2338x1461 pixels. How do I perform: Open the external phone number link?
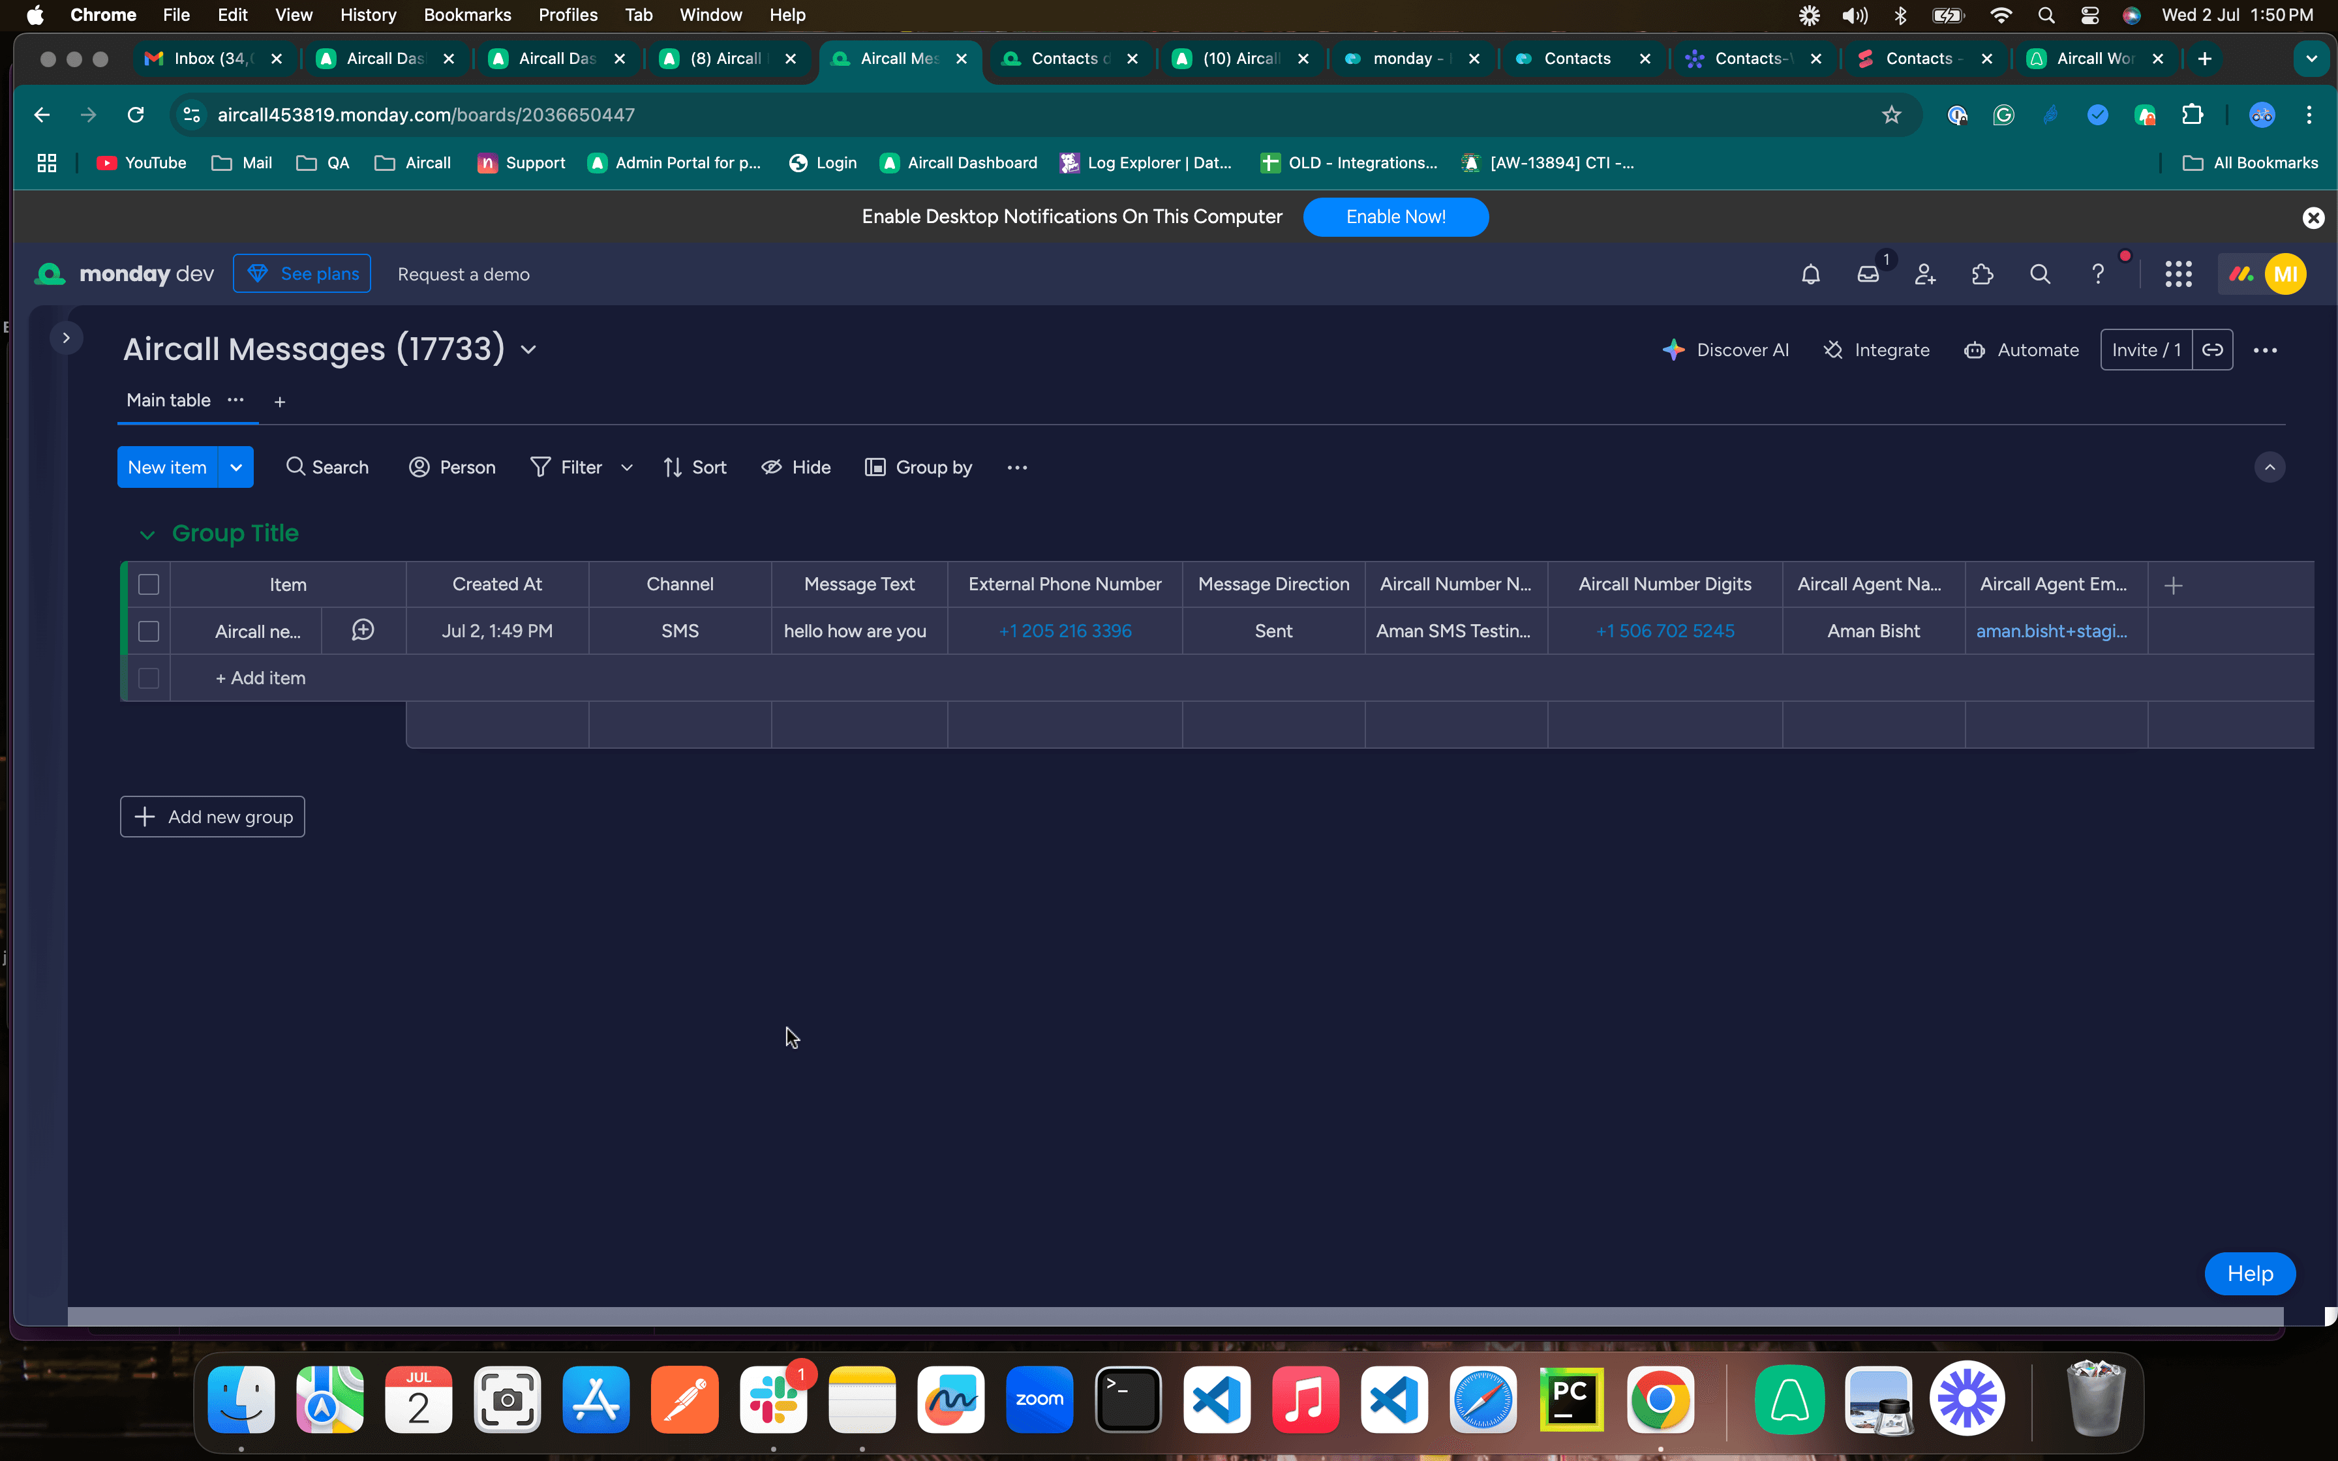(x=1065, y=631)
